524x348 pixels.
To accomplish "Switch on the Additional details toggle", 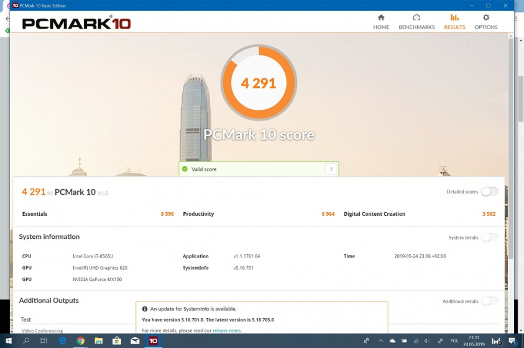I will click(x=490, y=301).
